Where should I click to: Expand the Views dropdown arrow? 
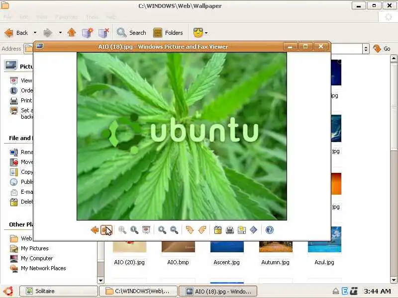click(206, 33)
